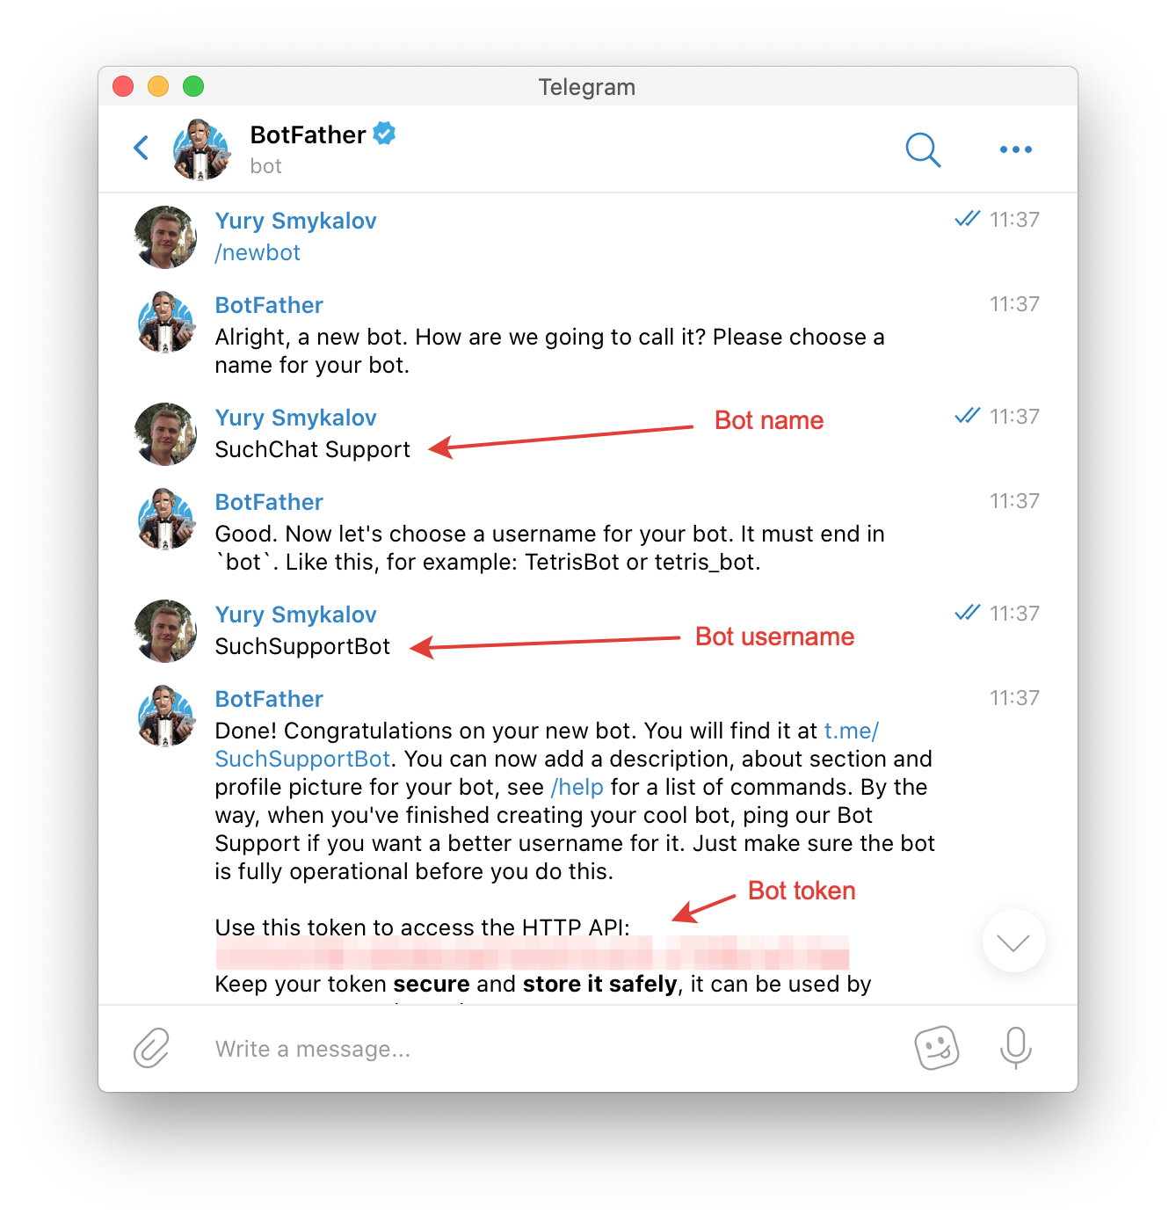Image resolution: width=1176 pixels, height=1222 pixels.
Task: Click the green macOS full-screen window button
Action: [x=193, y=86]
